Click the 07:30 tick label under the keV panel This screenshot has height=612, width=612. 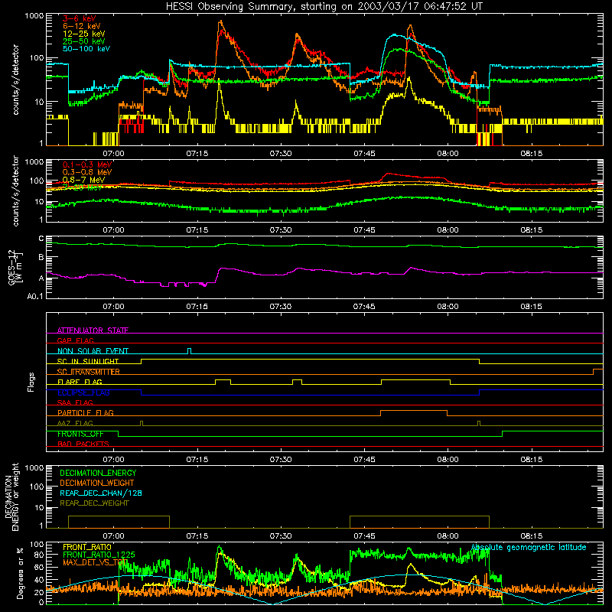[281, 154]
